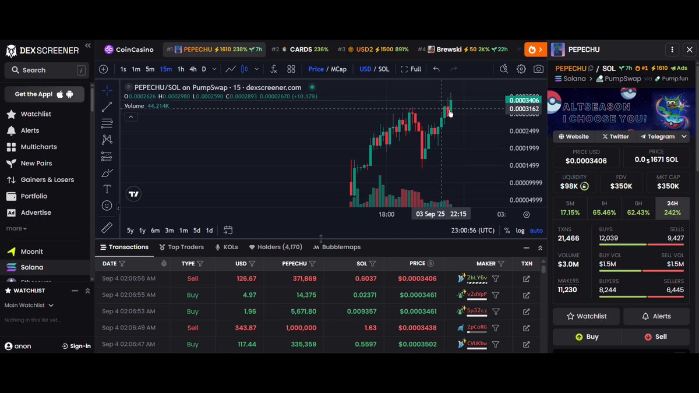699x393 pixels.
Task: Select the ruler measure tool
Action: [x=107, y=227]
